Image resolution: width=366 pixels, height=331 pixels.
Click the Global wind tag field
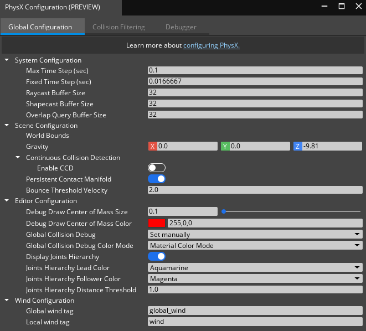pyautogui.click(x=255, y=311)
